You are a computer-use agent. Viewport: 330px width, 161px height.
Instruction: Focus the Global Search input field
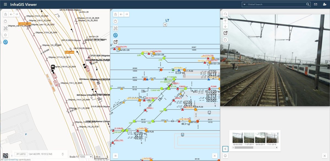(276, 4)
